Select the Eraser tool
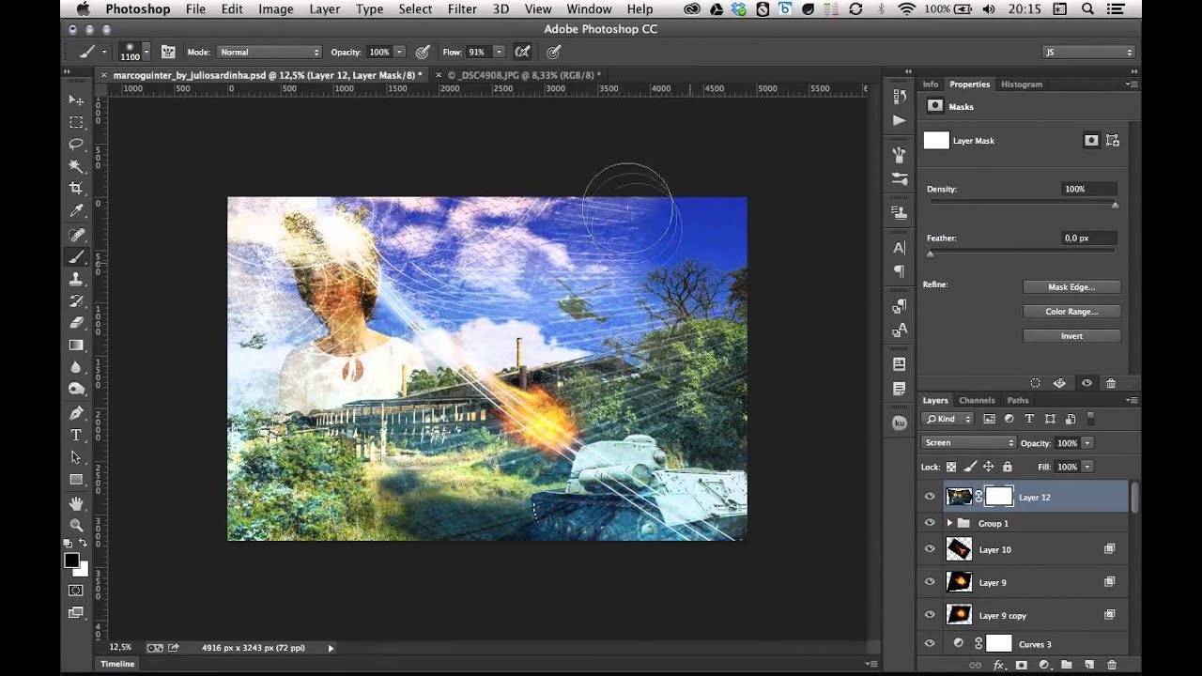The image size is (1202, 676). pos(76,323)
